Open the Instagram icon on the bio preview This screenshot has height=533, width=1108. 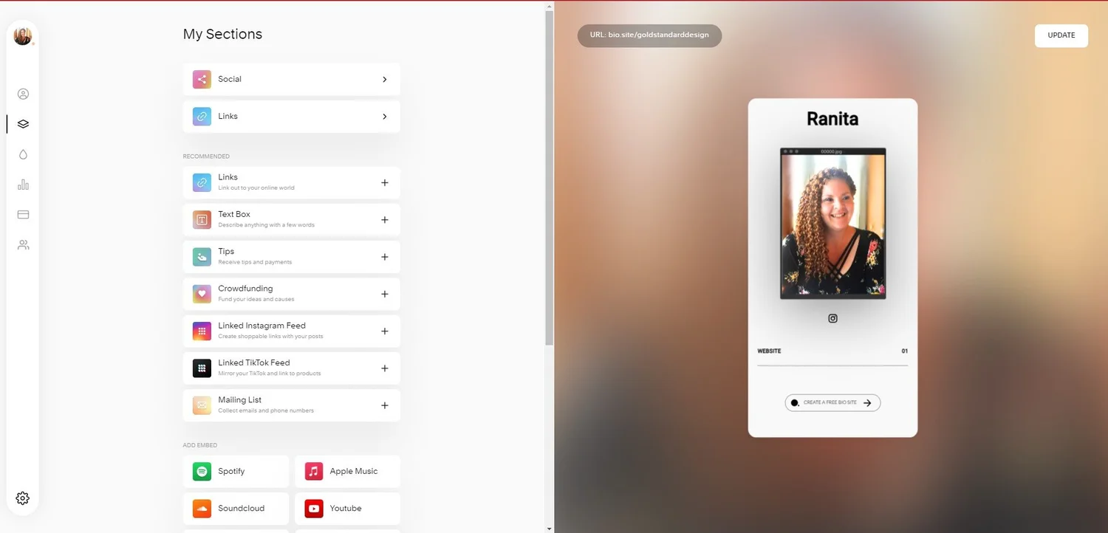pyautogui.click(x=832, y=318)
